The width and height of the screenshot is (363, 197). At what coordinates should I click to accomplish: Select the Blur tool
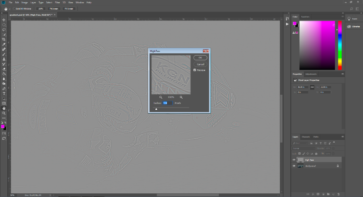(4, 79)
